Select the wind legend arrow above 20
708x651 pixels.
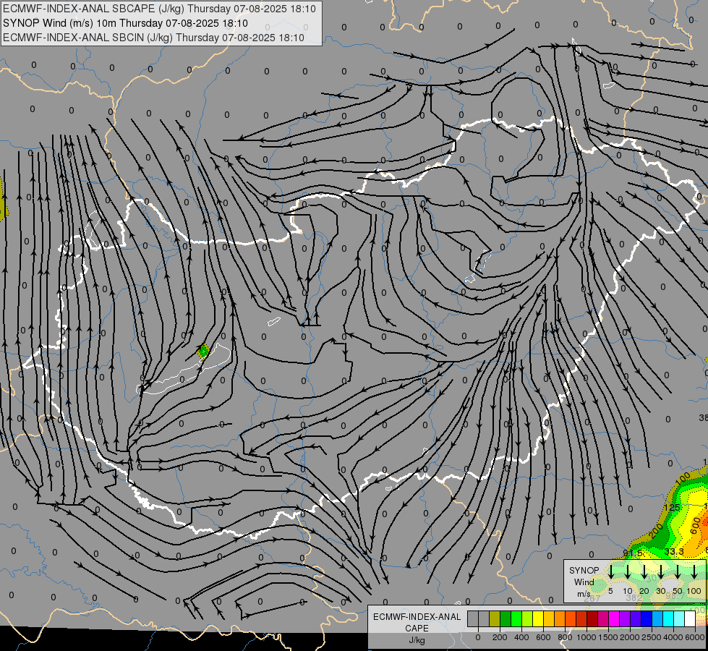pyautogui.click(x=644, y=571)
